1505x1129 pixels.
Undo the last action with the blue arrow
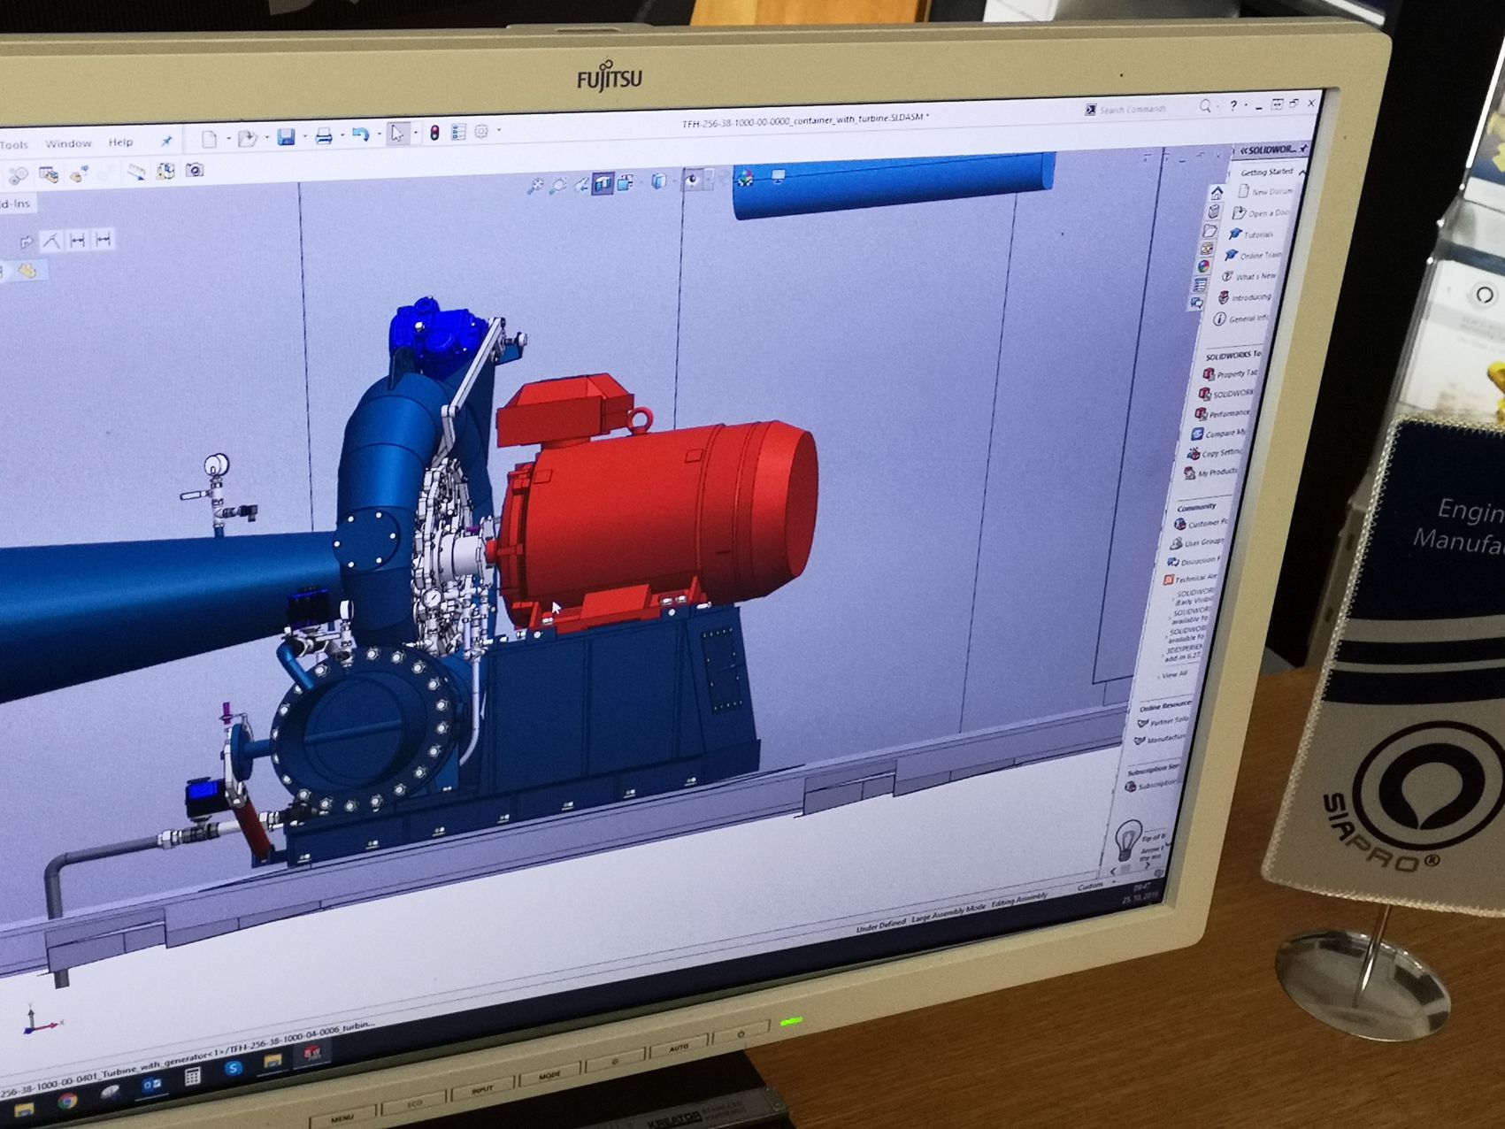click(x=360, y=134)
